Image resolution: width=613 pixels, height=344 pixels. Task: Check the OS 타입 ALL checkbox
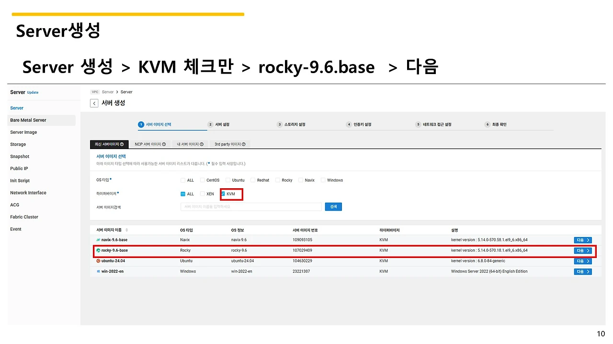point(183,180)
